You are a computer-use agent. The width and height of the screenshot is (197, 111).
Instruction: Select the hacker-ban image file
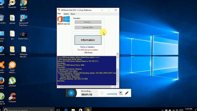(x=23, y=36)
